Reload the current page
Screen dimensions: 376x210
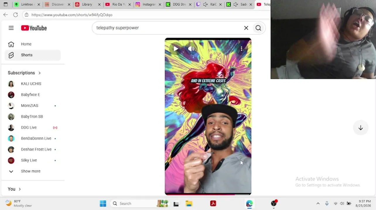click(x=16, y=15)
